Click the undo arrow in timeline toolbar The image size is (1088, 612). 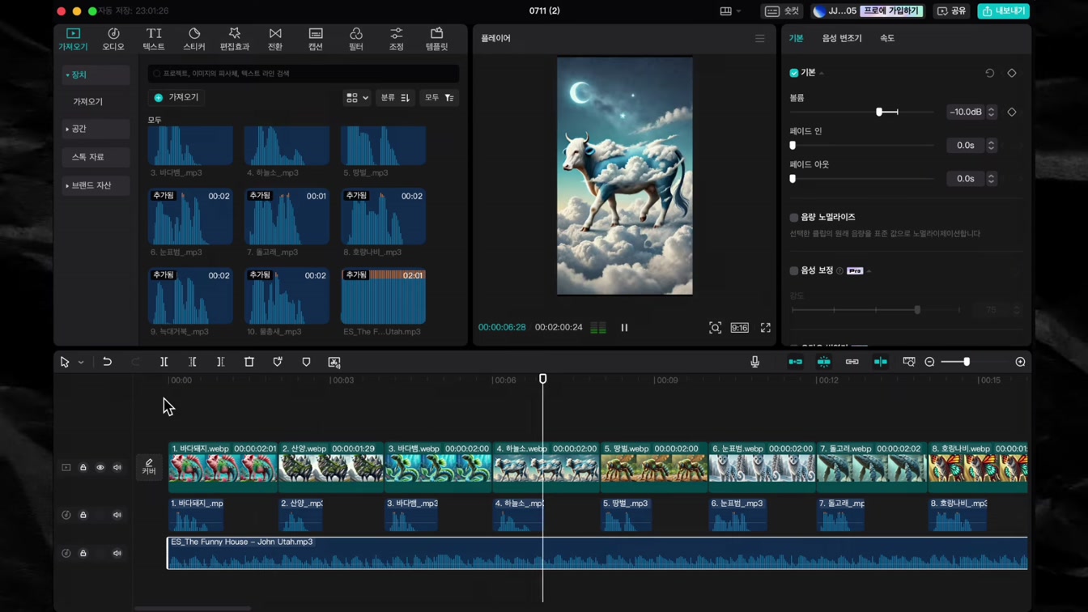tap(107, 362)
